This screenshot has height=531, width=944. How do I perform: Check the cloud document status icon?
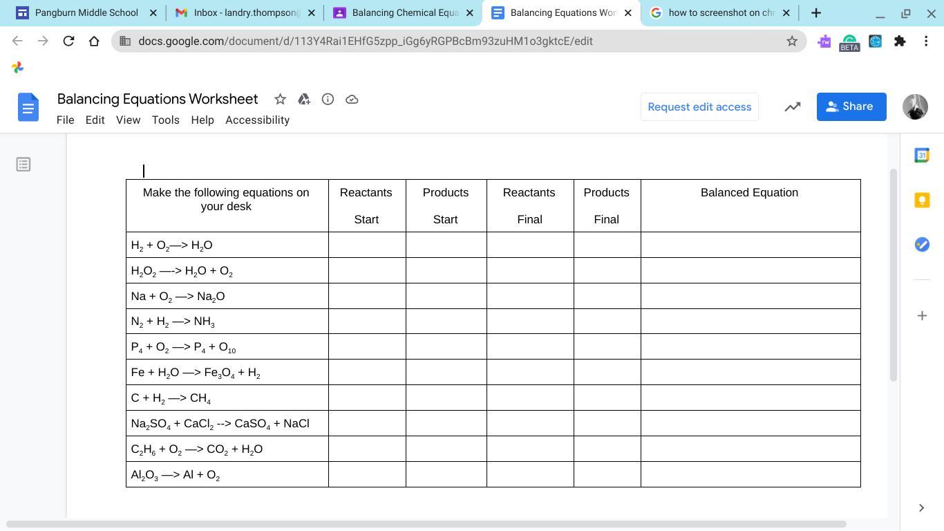(352, 100)
